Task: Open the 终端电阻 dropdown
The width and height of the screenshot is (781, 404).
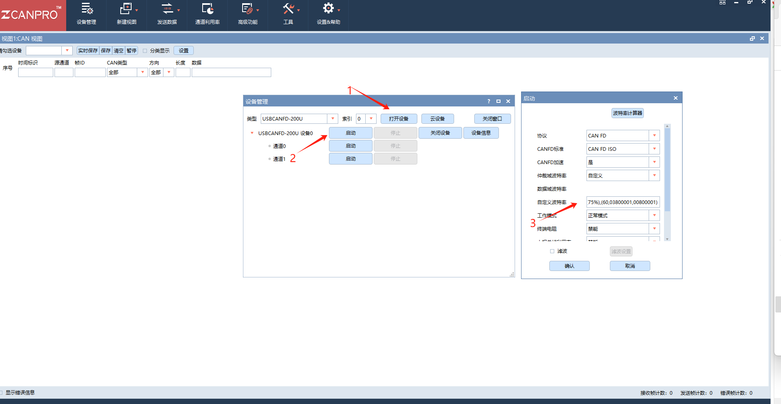Action: (x=654, y=229)
